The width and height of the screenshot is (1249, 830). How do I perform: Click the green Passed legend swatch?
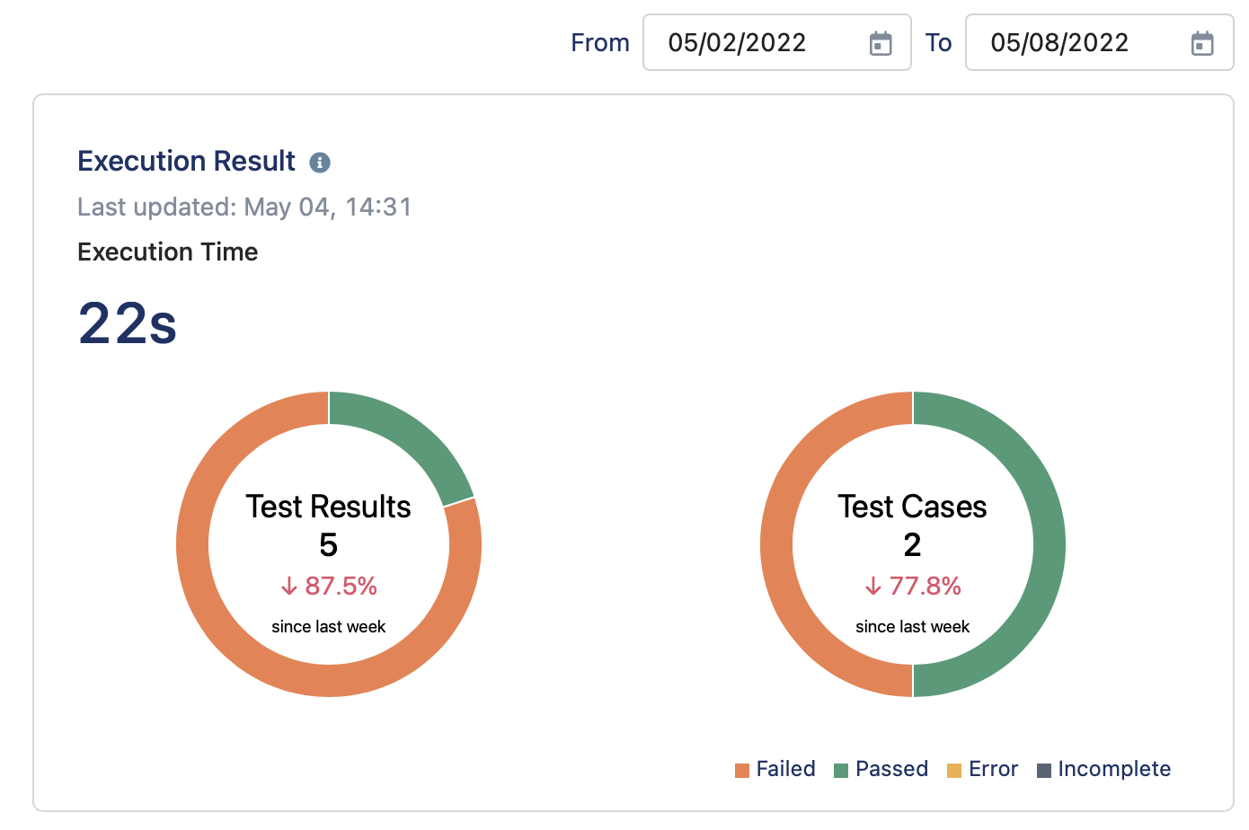[x=841, y=771]
